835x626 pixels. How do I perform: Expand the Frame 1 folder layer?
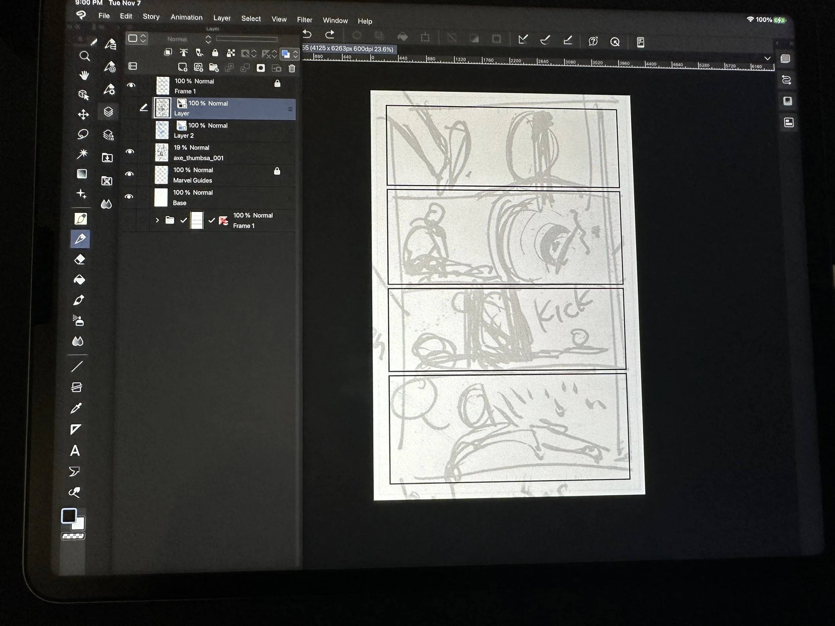click(x=157, y=220)
